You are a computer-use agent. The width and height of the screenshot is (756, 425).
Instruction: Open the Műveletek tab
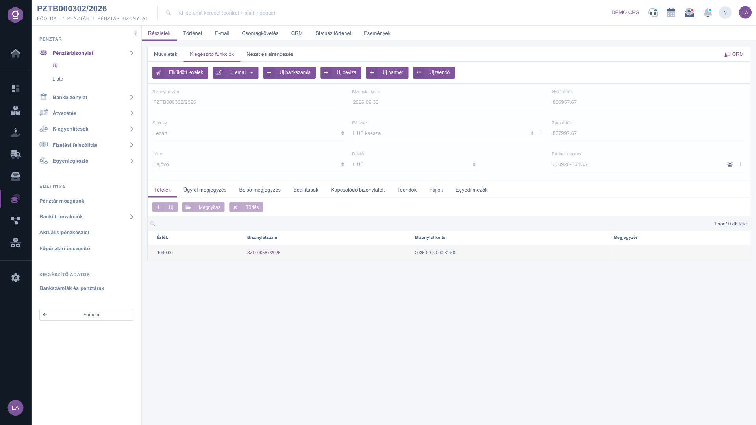pos(165,54)
